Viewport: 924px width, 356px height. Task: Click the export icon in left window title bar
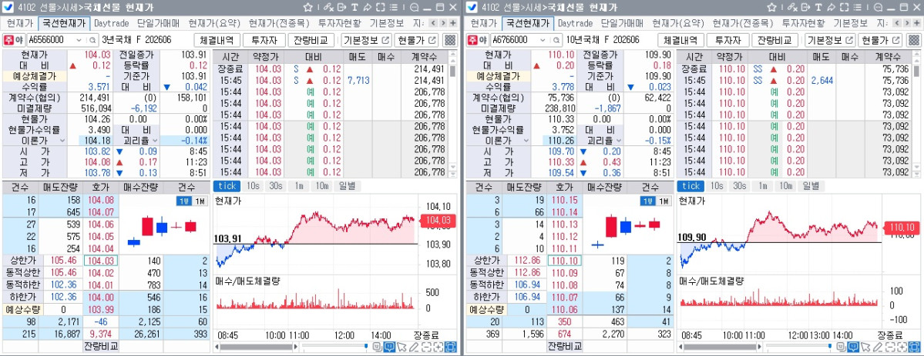[342, 8]
